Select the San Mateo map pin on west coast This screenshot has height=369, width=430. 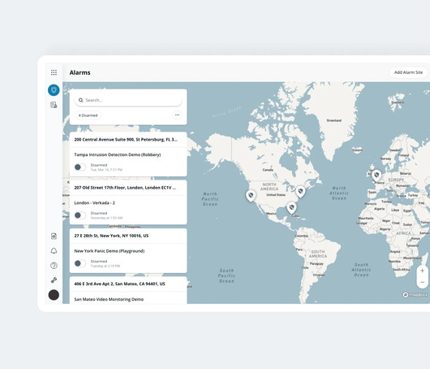click(251, 196)
